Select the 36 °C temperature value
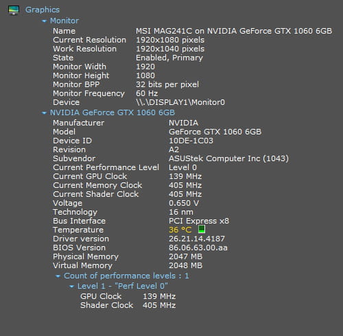The width and height of the screenshot is (343, 336). (x=180, y=230)
